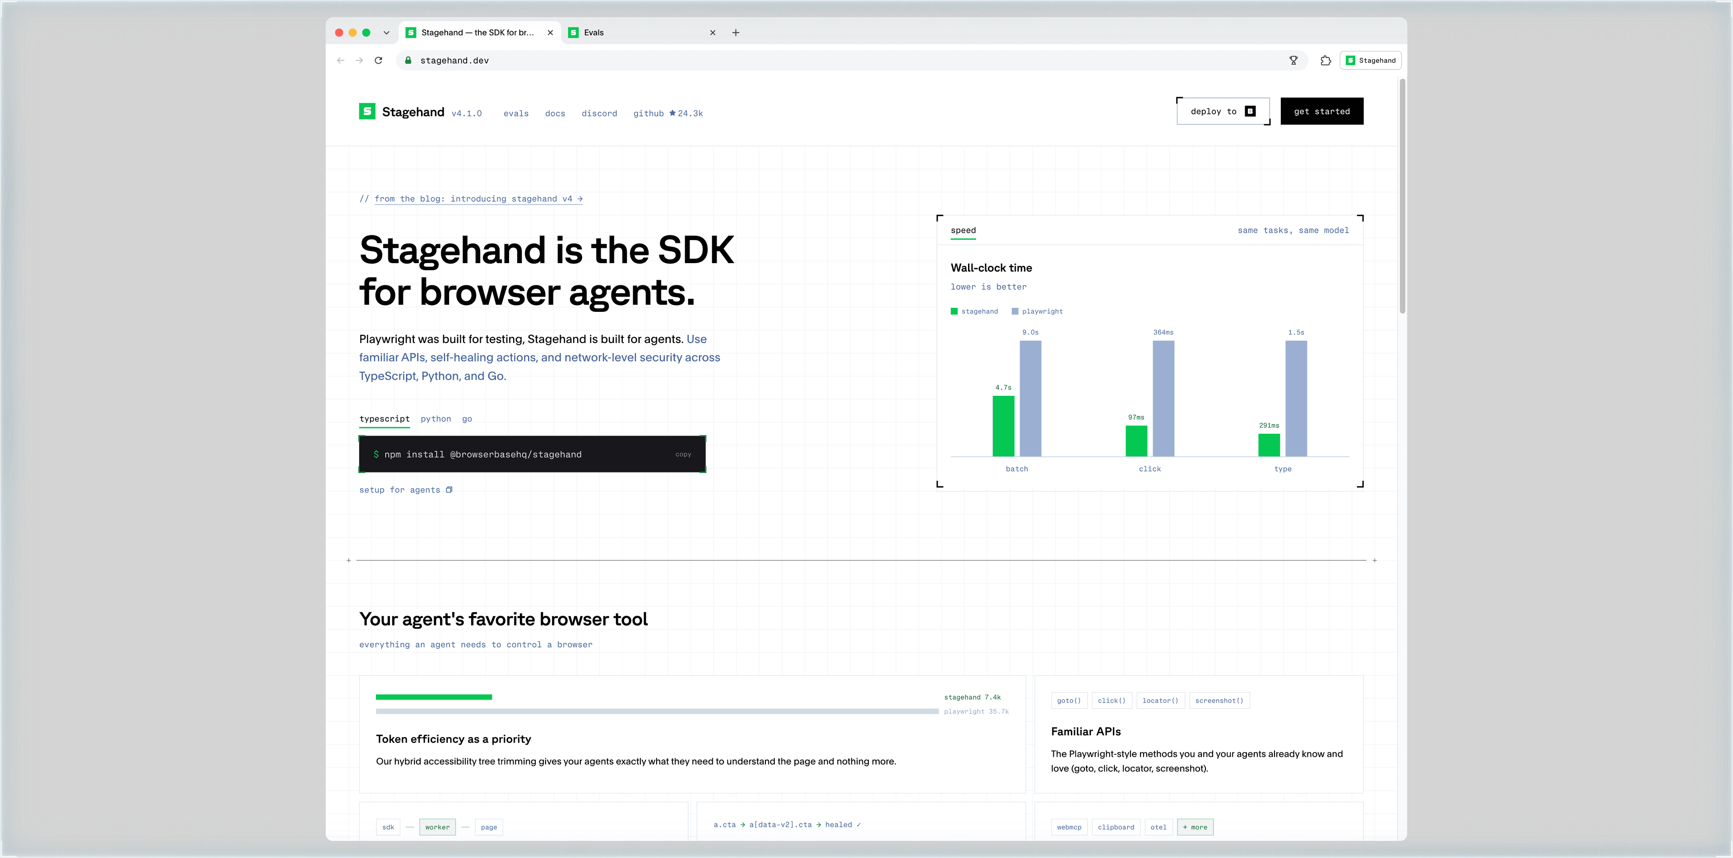Click the Stagehand profile chip in toolbar
The image size is (1733, 858).
pyautogui.click(x=1371, y=60)
